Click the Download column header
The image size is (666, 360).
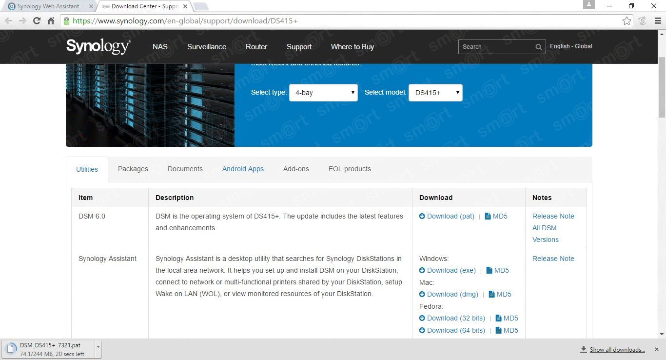coord(469,198)
